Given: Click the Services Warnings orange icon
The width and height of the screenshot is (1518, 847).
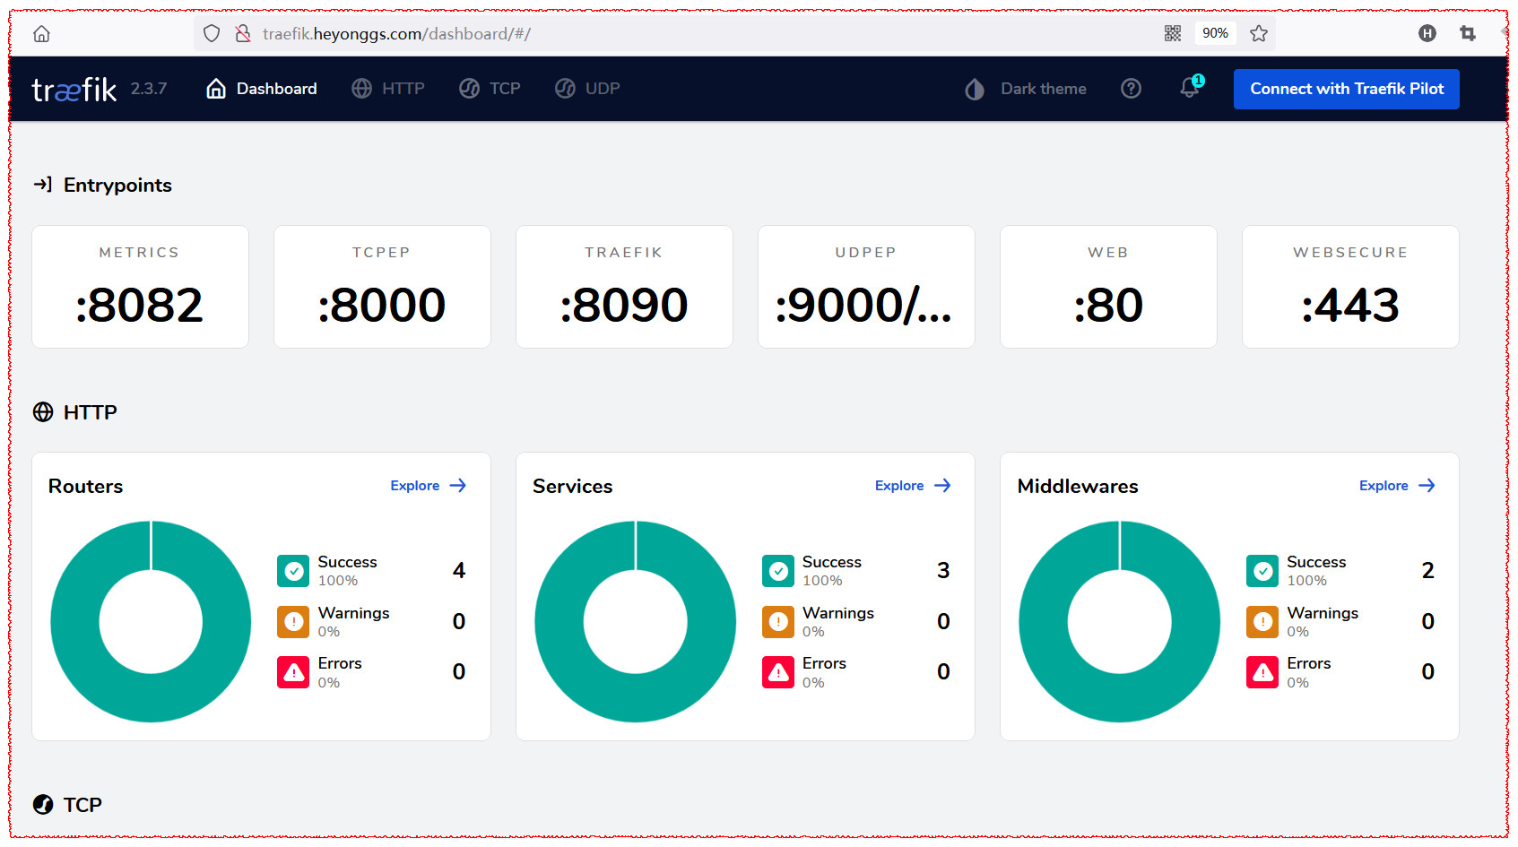Looking at the screenshot, I should [x=778, y=622].
